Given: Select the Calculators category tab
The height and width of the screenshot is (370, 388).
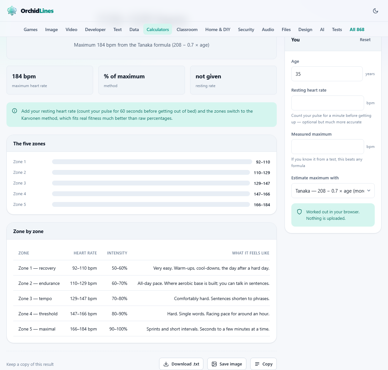Looking at the screenshot, I should pyautogui.click(x=158, y=29).
